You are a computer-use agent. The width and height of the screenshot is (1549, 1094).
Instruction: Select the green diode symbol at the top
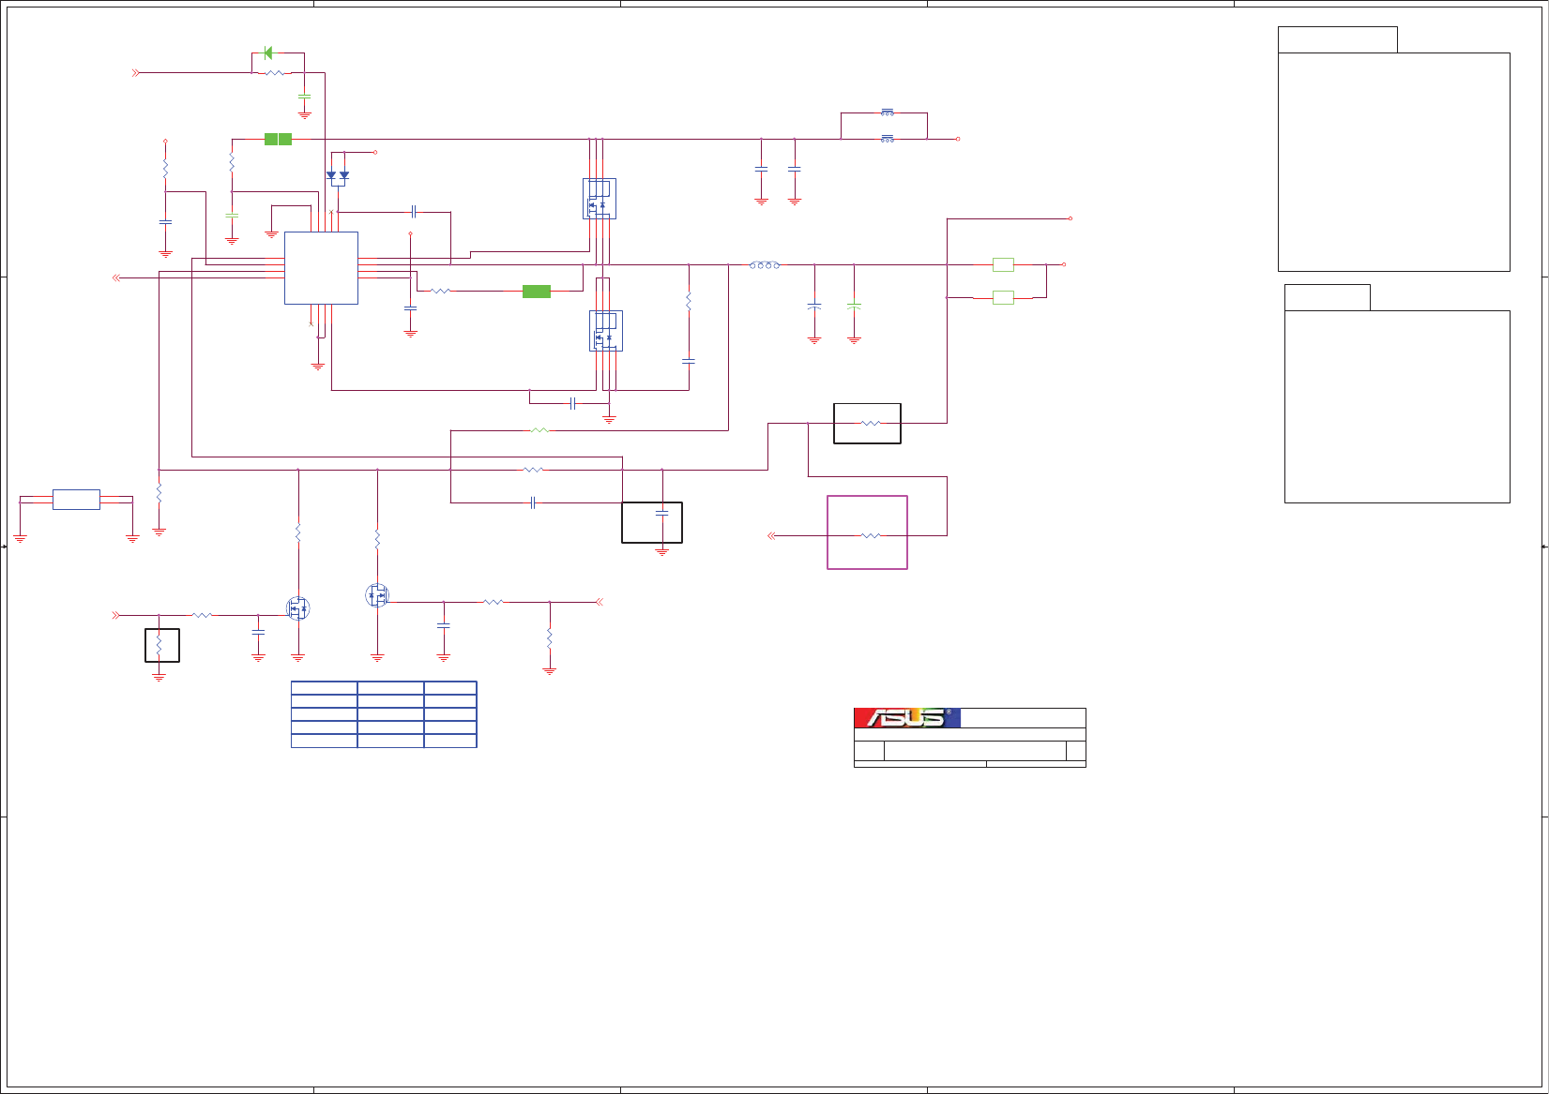[x=268, y=53]
